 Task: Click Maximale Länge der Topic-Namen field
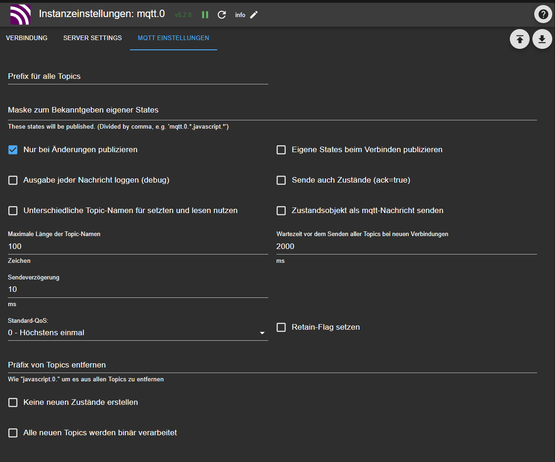(138, 246)
